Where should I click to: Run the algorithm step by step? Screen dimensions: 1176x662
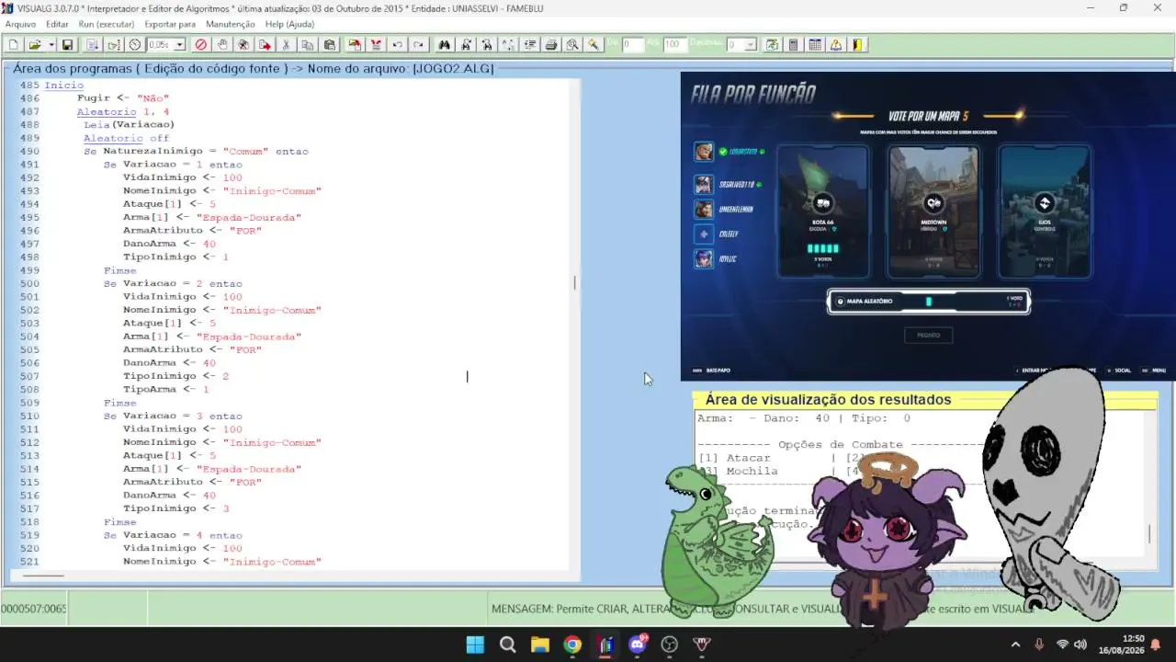point(114,44)
